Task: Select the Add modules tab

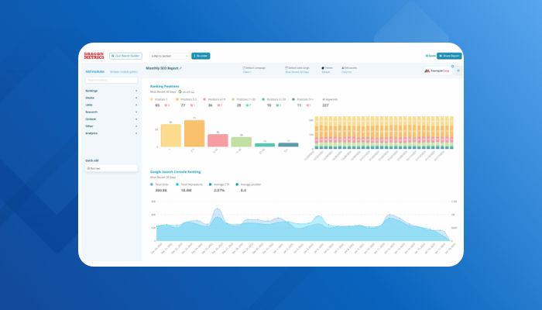Action: (x=95, y=71)
